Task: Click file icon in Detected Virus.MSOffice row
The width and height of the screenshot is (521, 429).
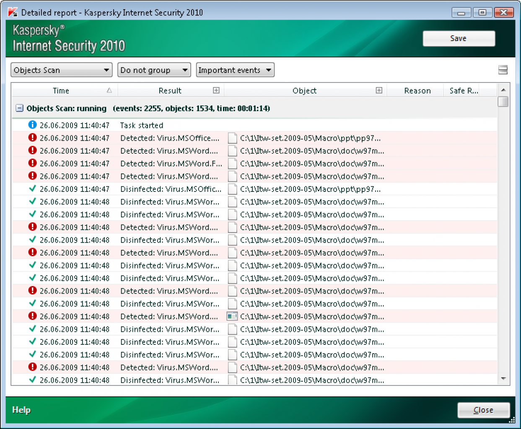Action: [232, 138]
